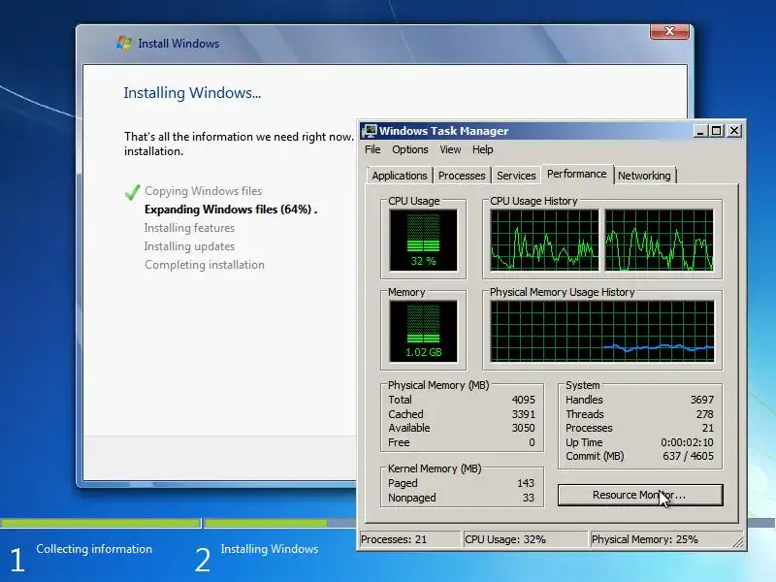Click the CPU Usage gauge showing 32 %
Viewport: 776px width, 582px height.
pyautogui.click(x=423, y=240)
